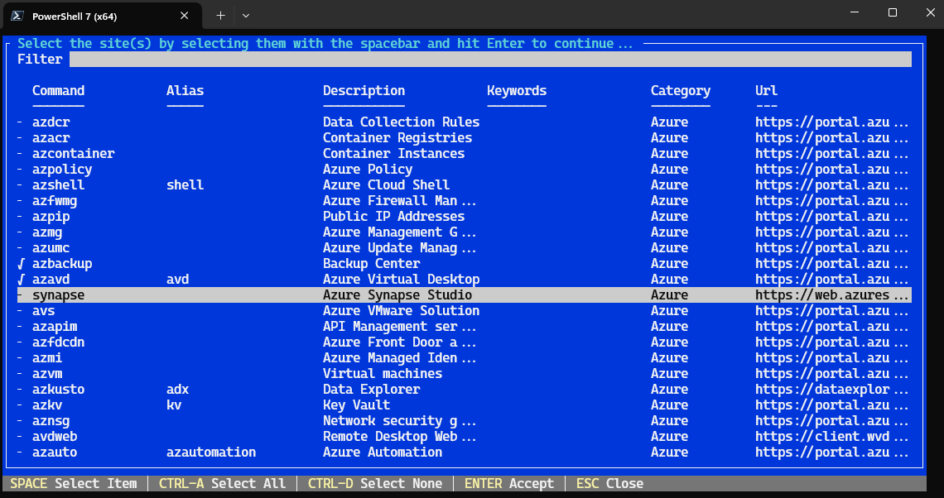
Task: Open a new tab with the plus icon
Action: click(221, 16)
